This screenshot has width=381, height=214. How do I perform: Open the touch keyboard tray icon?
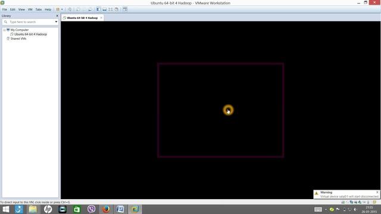click(318, 209)
